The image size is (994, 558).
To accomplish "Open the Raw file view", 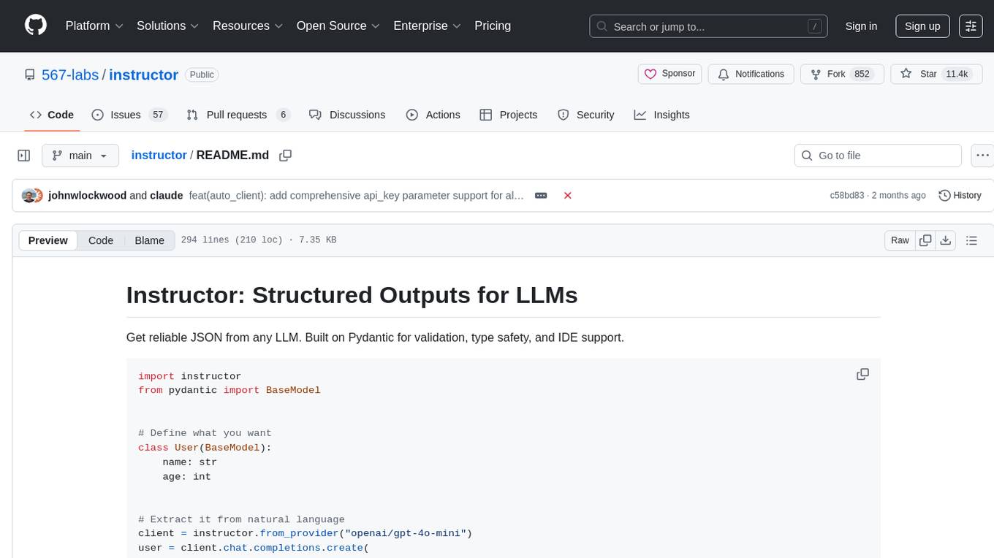I will point(900,240).
